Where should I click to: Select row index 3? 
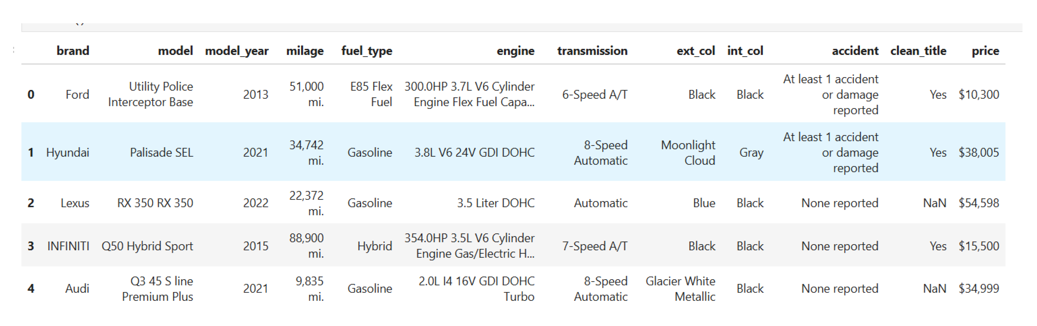click(x=31, y=246)
